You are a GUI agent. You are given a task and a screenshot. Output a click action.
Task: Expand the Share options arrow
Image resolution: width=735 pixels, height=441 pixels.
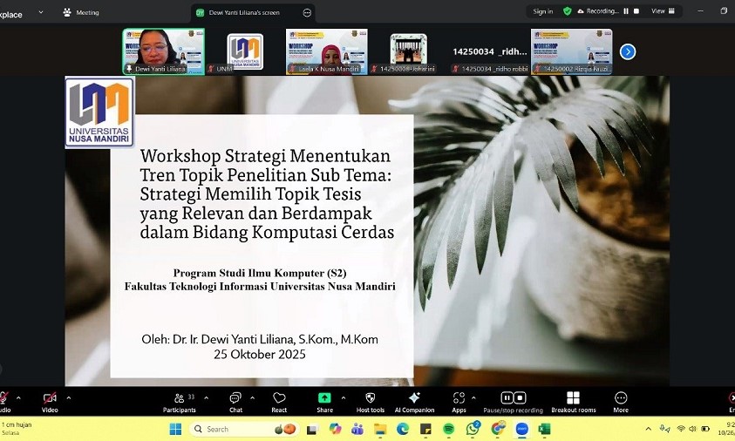tap(343, 397)
